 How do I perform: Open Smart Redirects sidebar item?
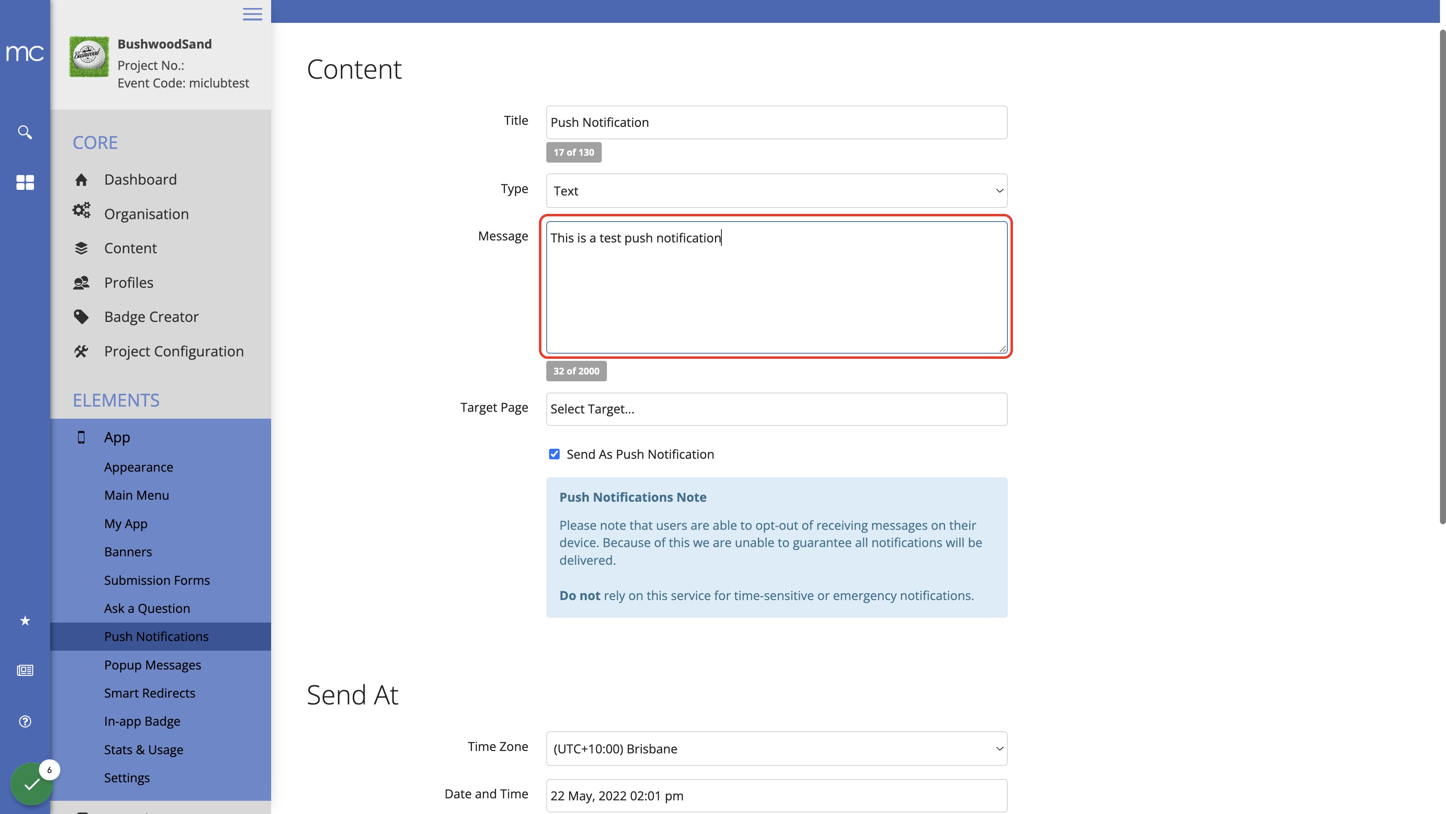pyautogui.click(x=150, y=693)
